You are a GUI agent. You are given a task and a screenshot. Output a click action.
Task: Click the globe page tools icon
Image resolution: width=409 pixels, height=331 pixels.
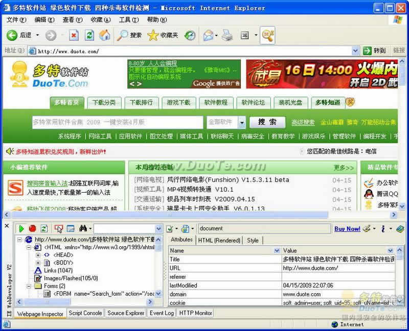[186, 229]
